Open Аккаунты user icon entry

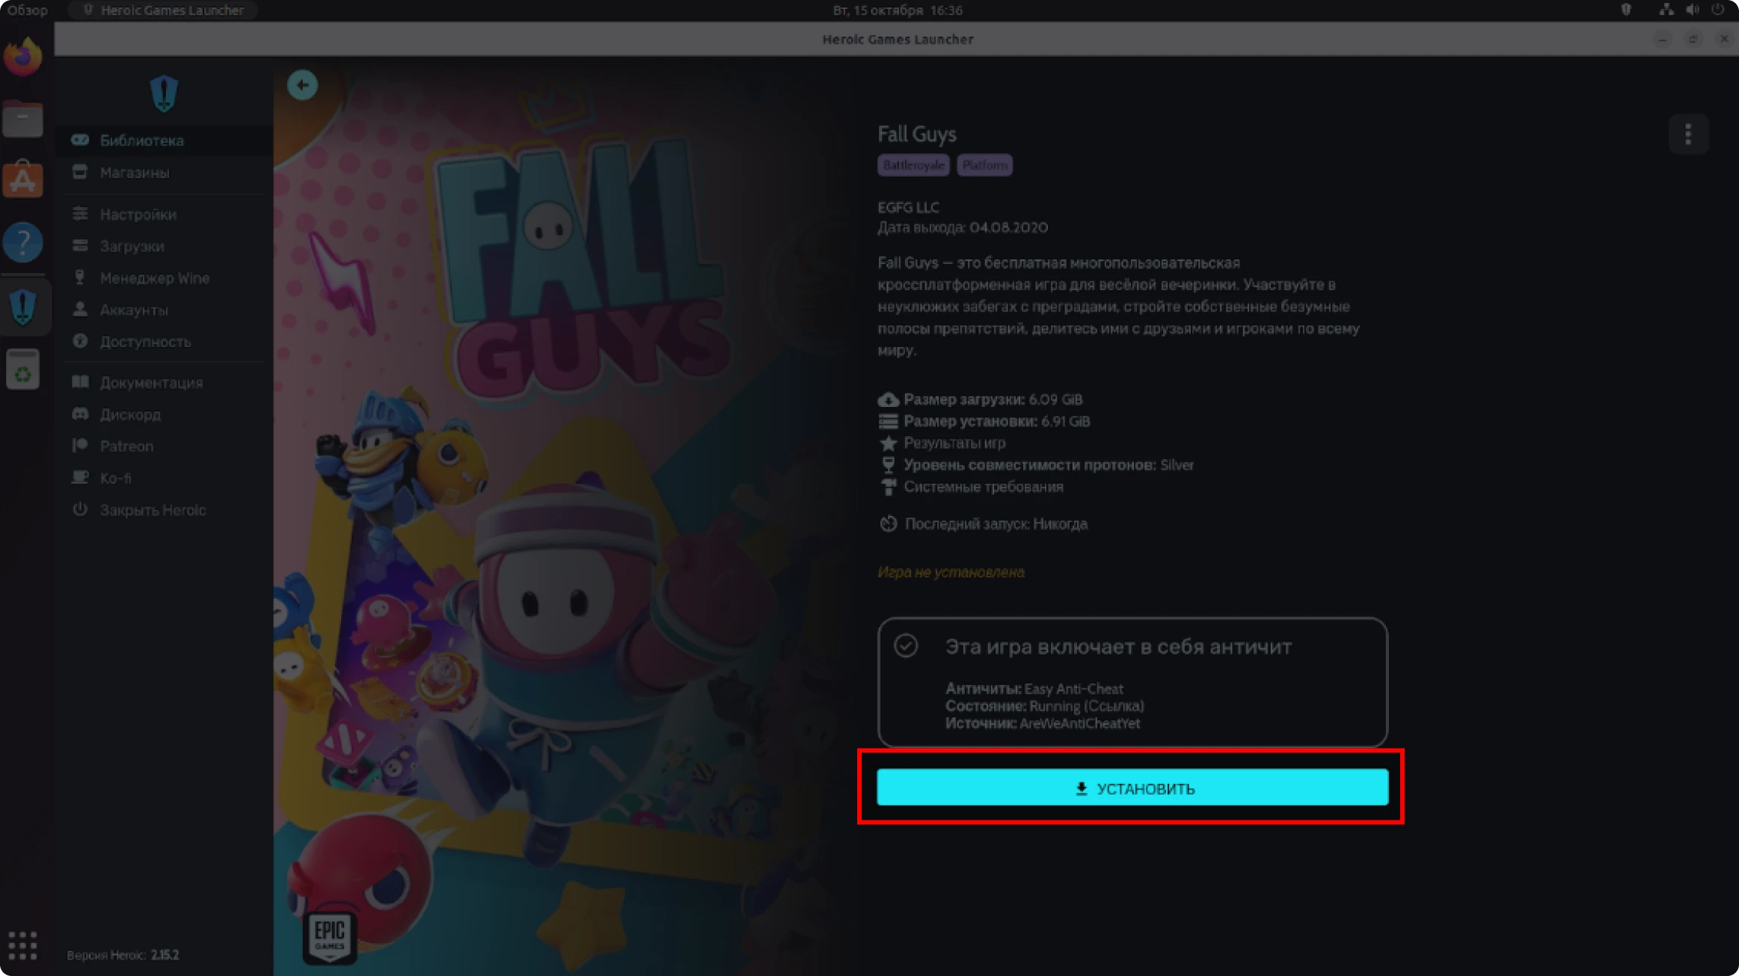(134, 310)
